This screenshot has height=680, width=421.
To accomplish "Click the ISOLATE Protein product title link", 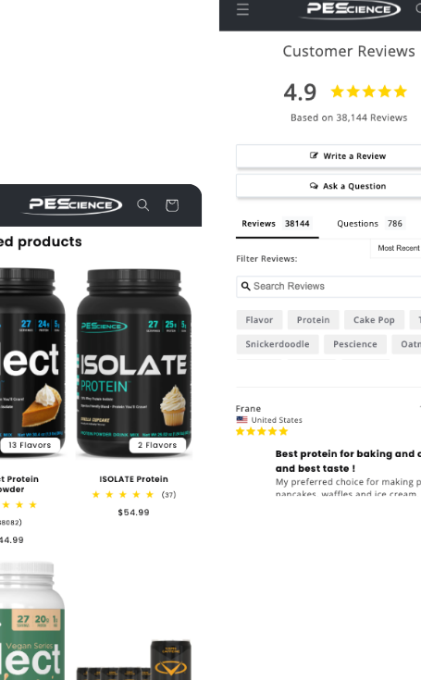I will coord(133,479).
